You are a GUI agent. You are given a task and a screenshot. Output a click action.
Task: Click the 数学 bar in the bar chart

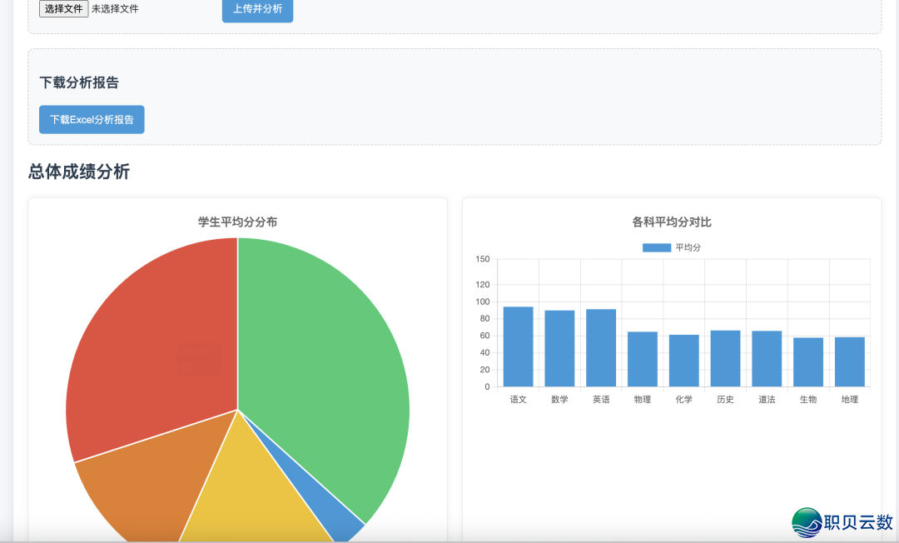coord(559,350)
